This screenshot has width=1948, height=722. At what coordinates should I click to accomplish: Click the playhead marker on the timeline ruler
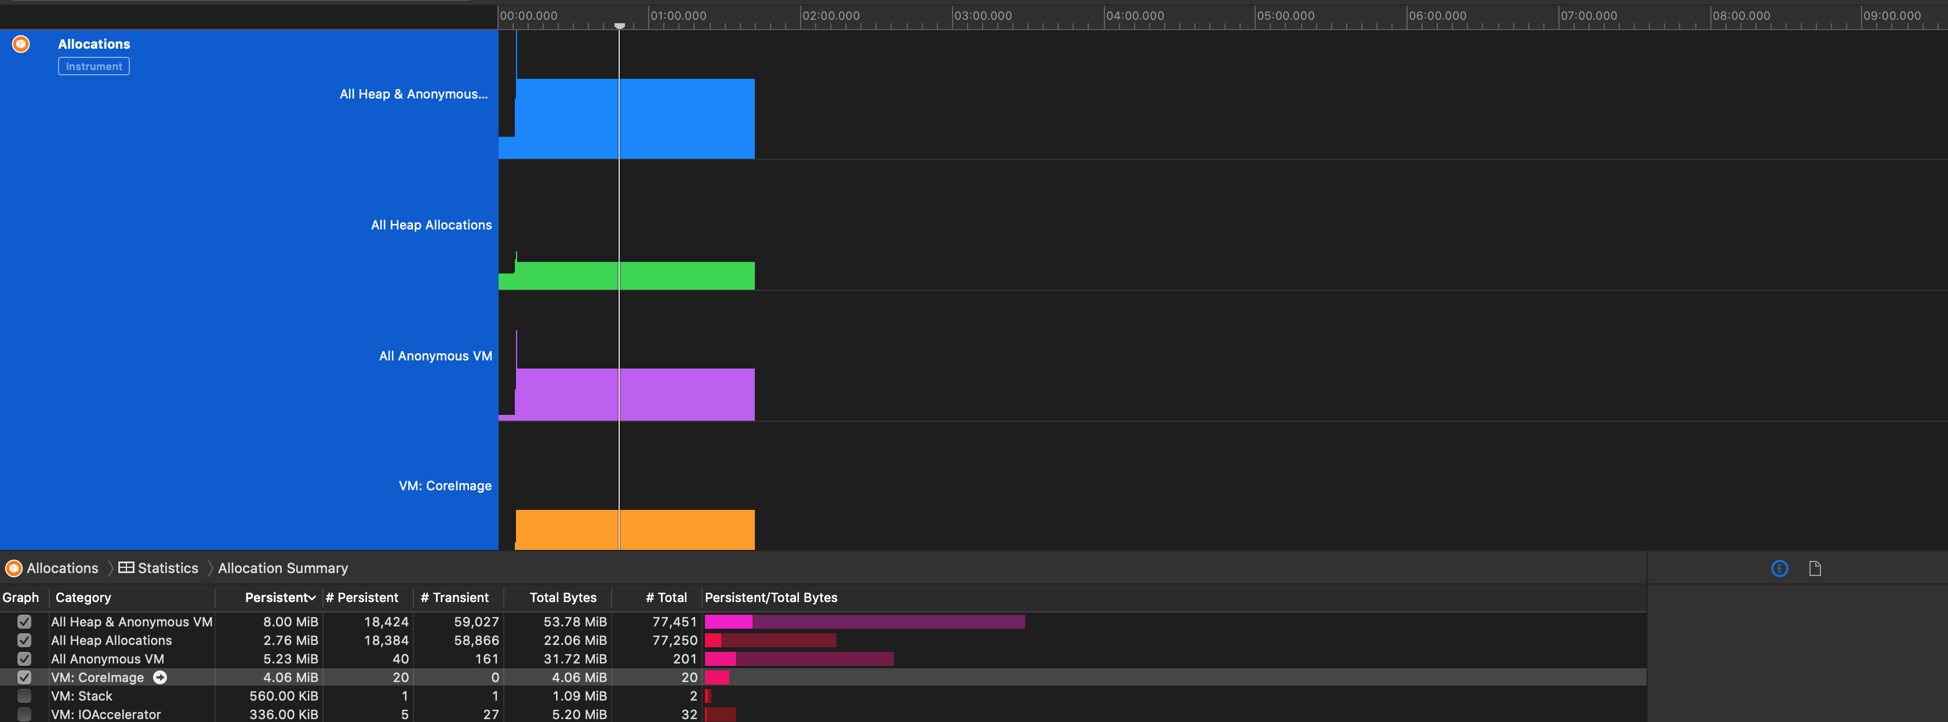pyautogui.click(x=619, y=25)
